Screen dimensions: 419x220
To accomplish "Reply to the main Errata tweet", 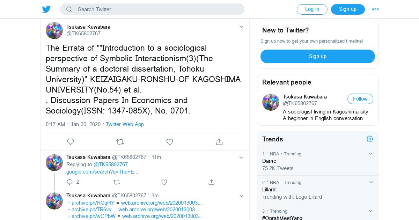I will (71, 142).
